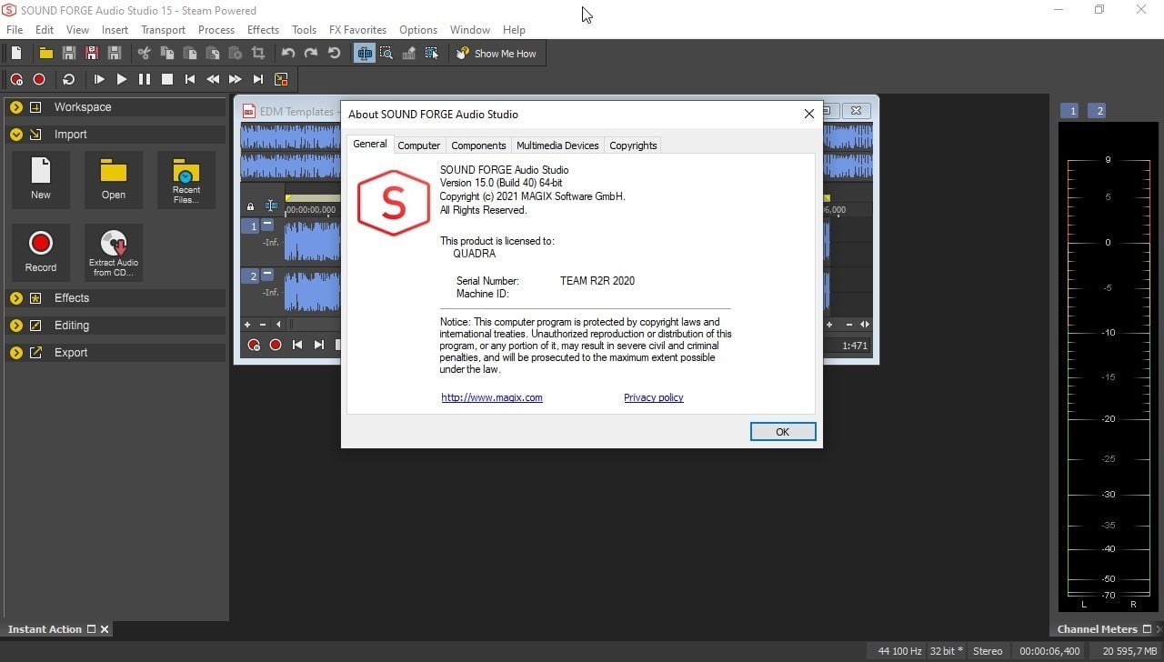Click the Rewind button in the transport bar
The width and height of the screenshot is (1164, 662).
pos(213,79)
